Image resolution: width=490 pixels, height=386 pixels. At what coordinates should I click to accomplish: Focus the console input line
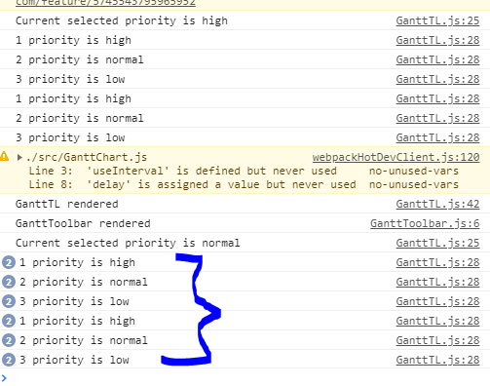point(246,378)
